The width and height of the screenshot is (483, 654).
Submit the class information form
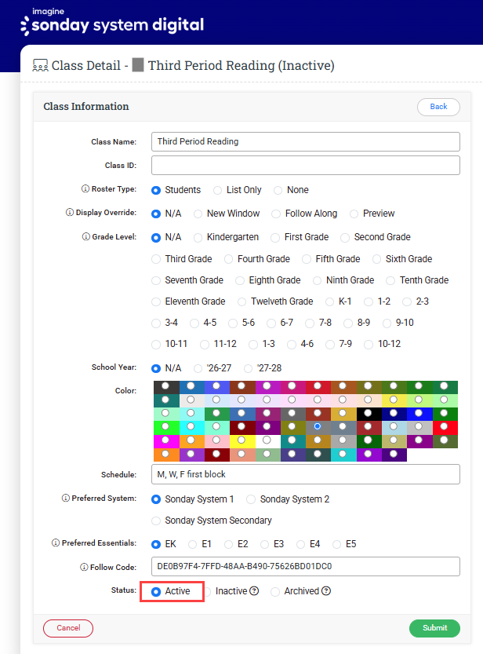point(434,628)
